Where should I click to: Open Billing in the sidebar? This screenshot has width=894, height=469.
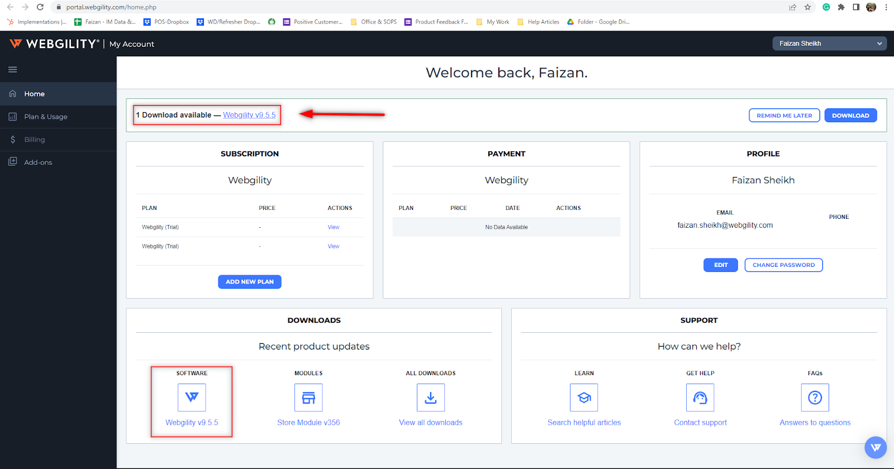58,140
